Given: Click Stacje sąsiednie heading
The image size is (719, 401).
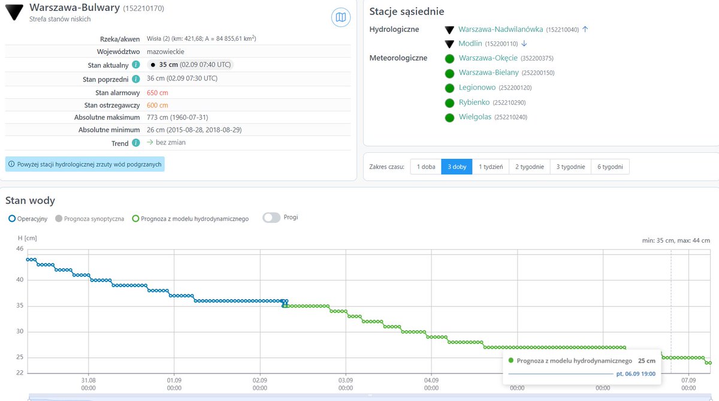Looking at the screenshot, I should point(407,11).
